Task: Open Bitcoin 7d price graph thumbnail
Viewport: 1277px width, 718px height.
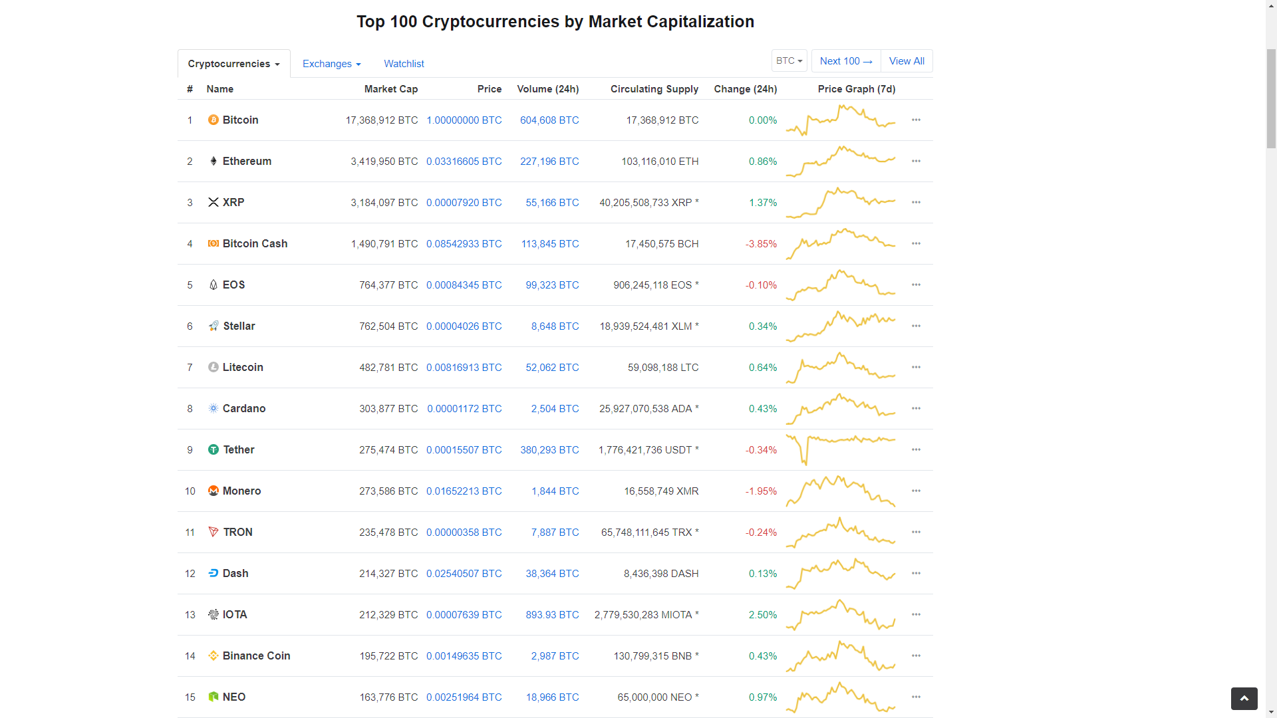Action: click(x=841, y=120)
